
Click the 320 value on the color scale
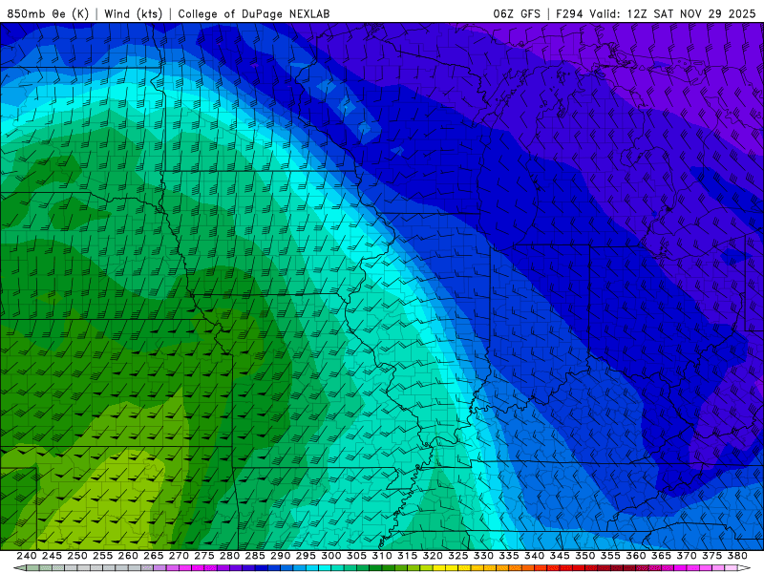[433, 556]
